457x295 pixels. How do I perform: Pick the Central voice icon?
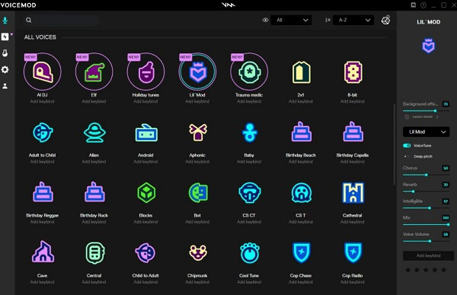94,253
